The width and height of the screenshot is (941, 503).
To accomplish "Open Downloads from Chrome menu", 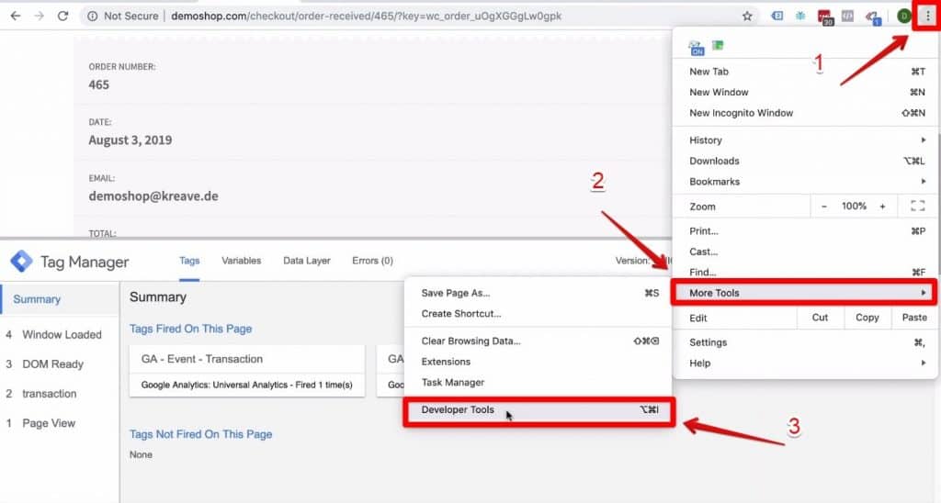I will pyautogui.click(x=804, y=162).
